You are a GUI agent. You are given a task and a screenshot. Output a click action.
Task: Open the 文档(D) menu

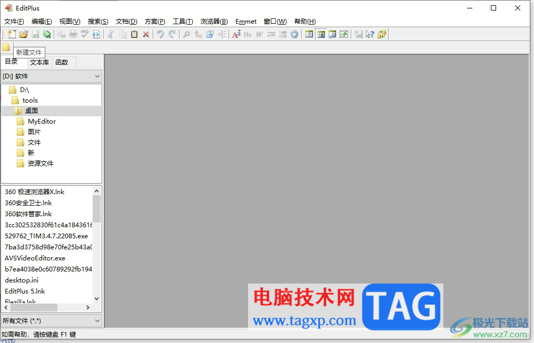(126, 22)
